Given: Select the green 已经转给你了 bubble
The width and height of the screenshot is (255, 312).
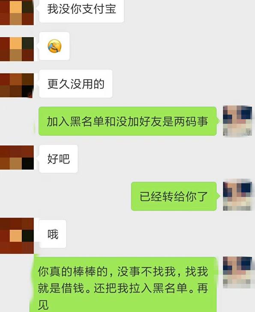Looking at the screenshot, I should (x=174, y=196).
